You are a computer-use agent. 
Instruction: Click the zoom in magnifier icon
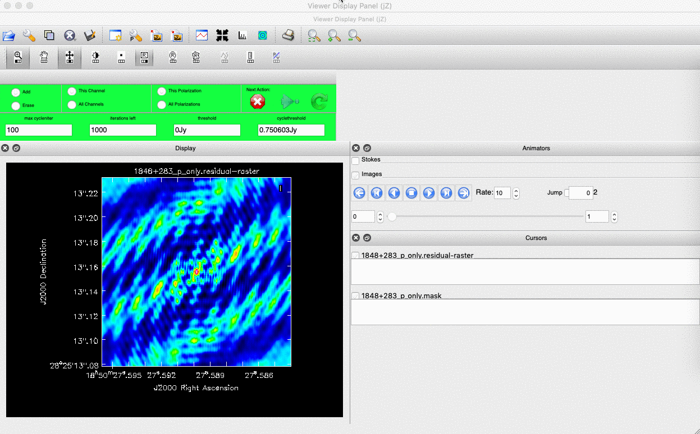(x=334, y=36)
